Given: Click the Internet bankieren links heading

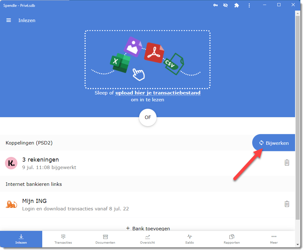Looking at the screenshot, I should pos(34,184).
